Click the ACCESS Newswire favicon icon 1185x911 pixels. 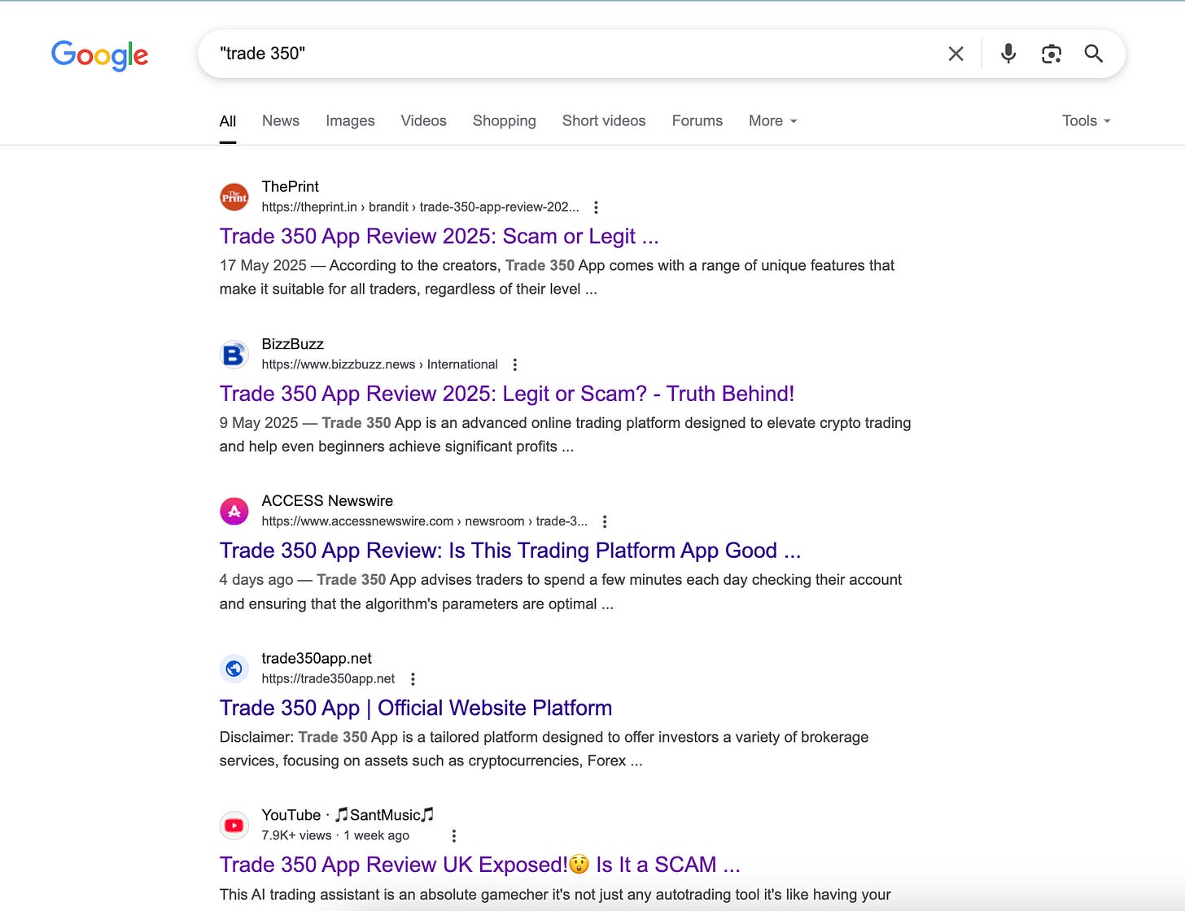coord(234,512)
